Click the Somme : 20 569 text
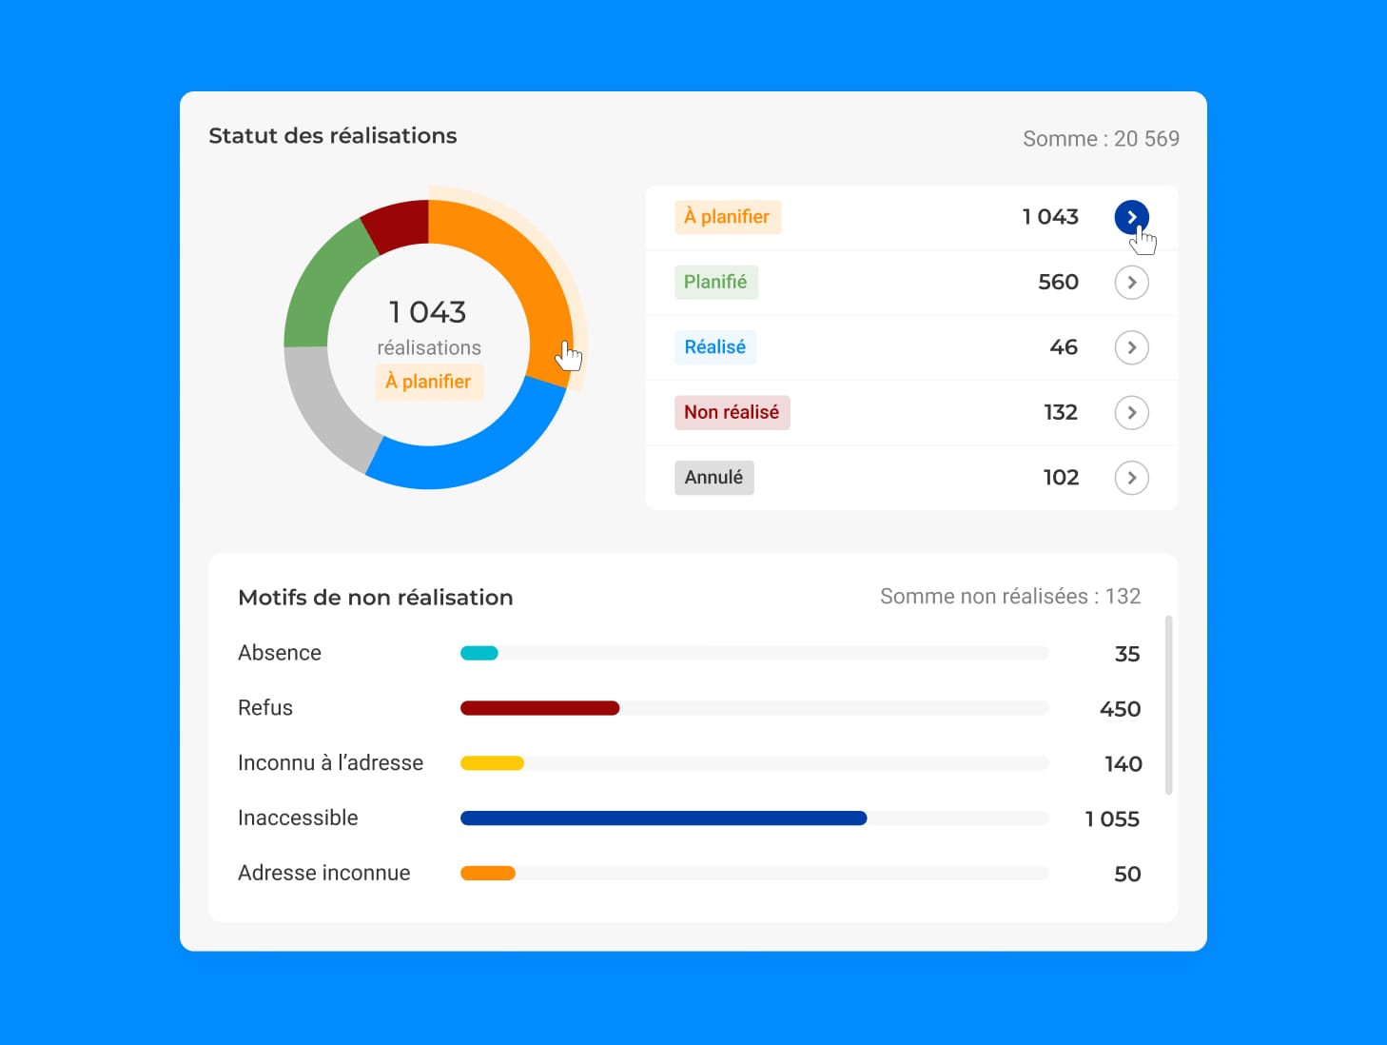The height and width of the screenshot is (1045, 1387). (x=1101, y=139)
